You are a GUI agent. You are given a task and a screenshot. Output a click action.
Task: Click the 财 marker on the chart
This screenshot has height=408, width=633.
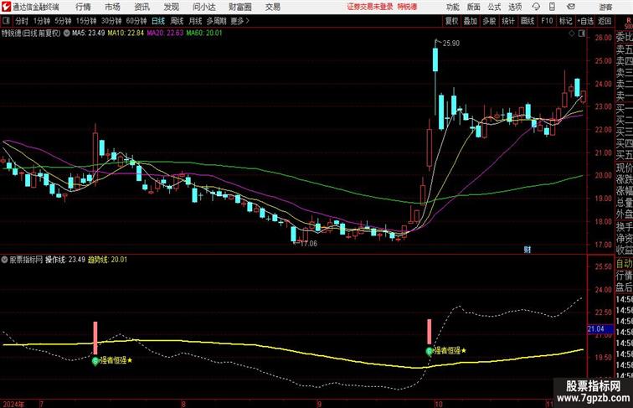pyautogui.click(x=527, y=250)
